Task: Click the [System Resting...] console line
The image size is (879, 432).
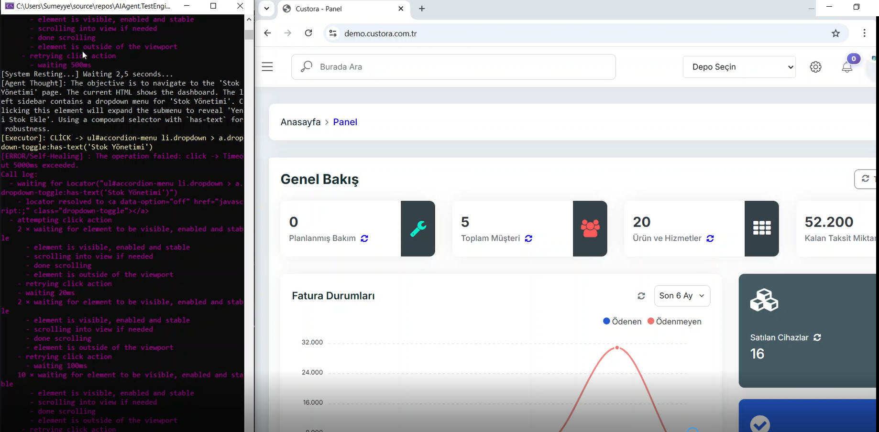Action: click(87, 74)
